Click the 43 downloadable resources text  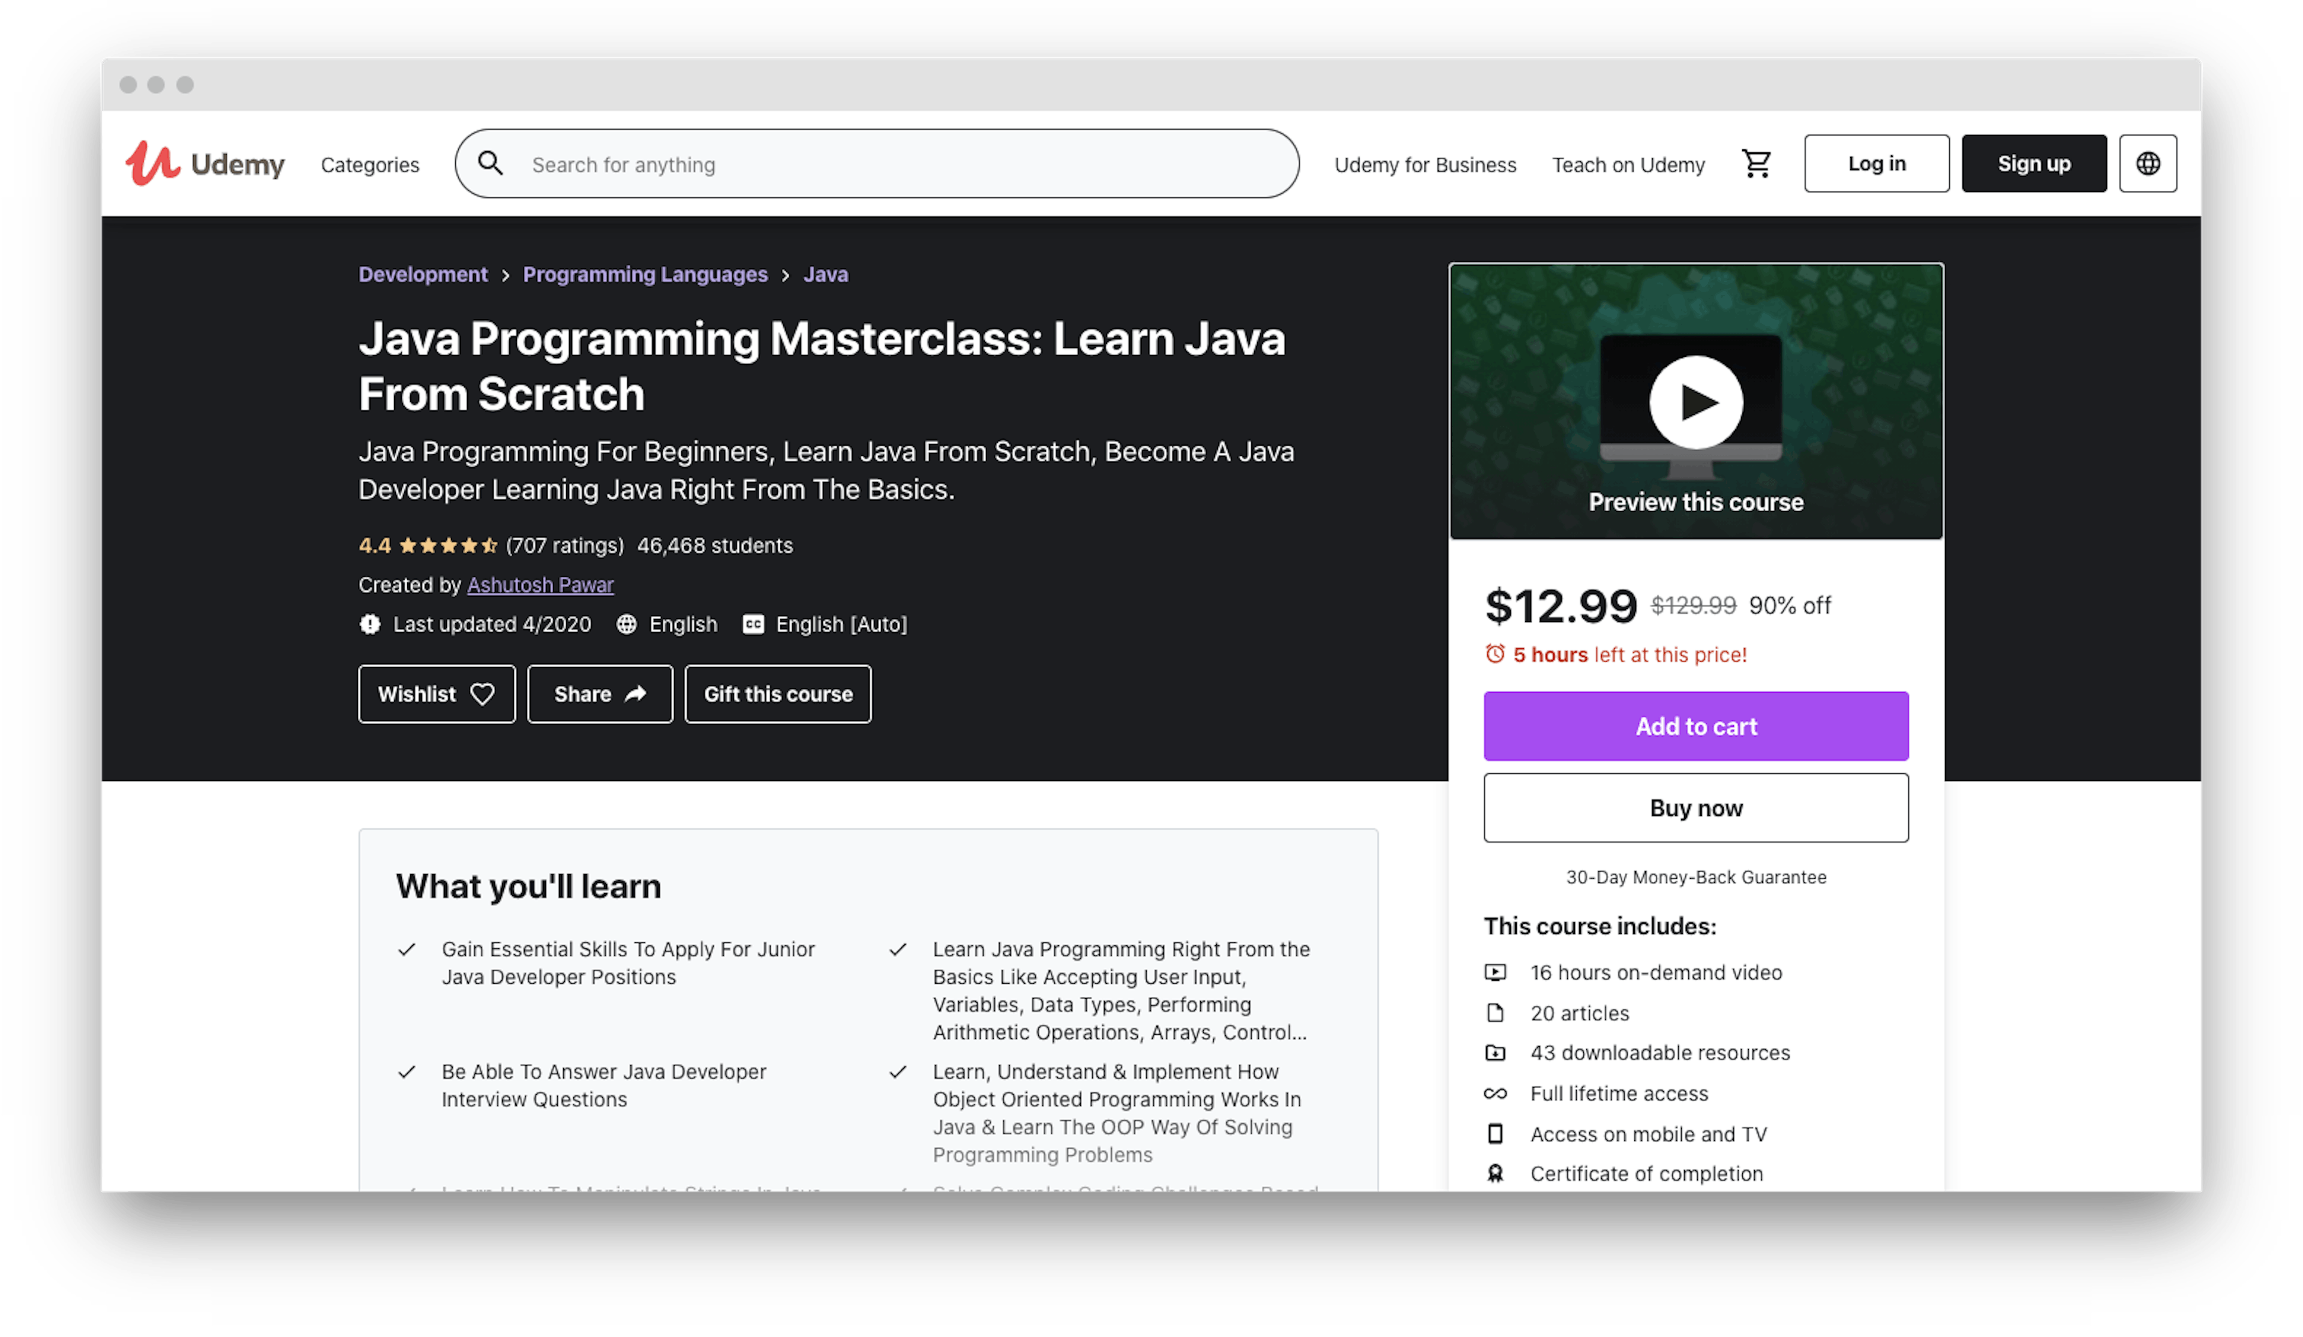[1659, 1053]
